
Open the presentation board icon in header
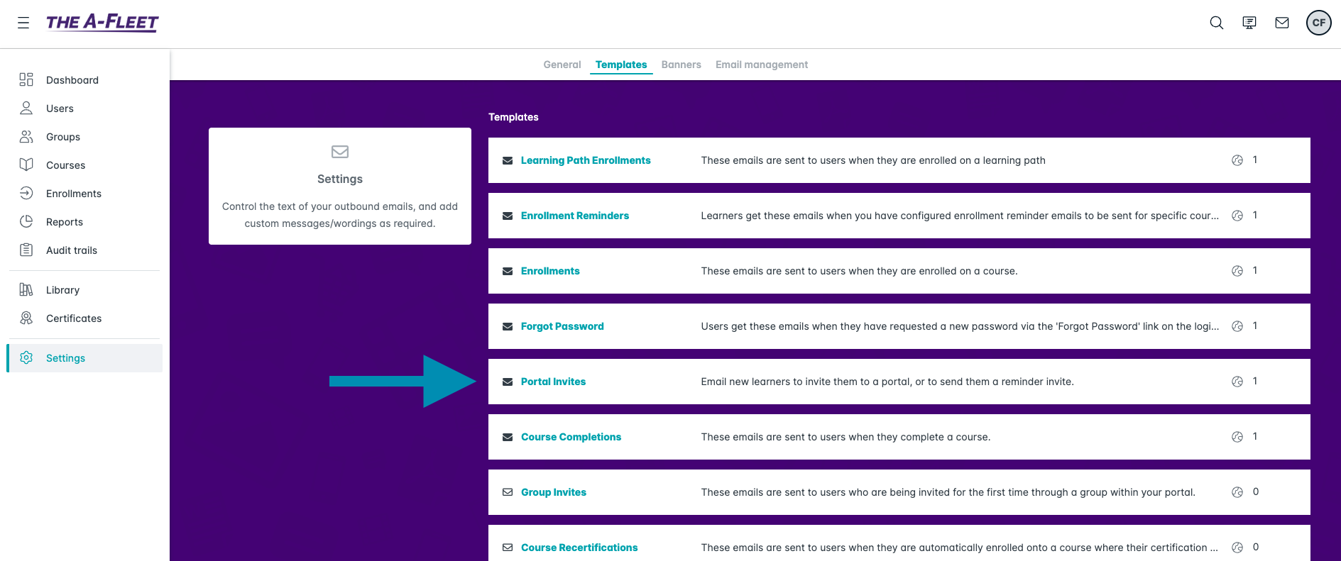coord(1249,23)
